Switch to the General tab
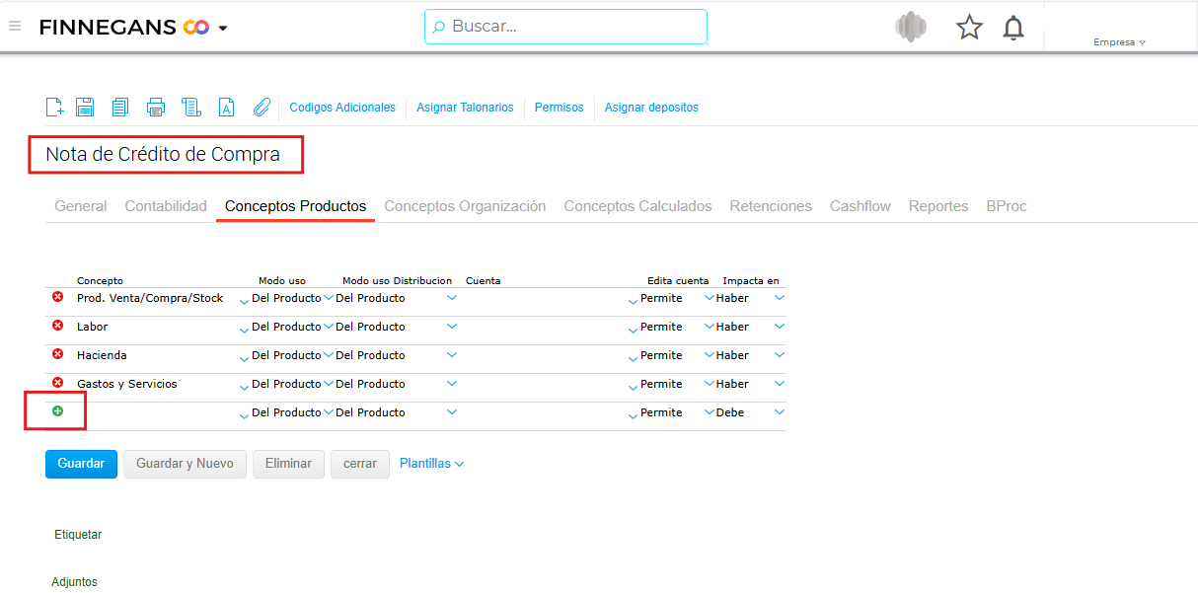The height and width of the screenshot is (593, 1198). pyautogui.click(x=81, y=206)
